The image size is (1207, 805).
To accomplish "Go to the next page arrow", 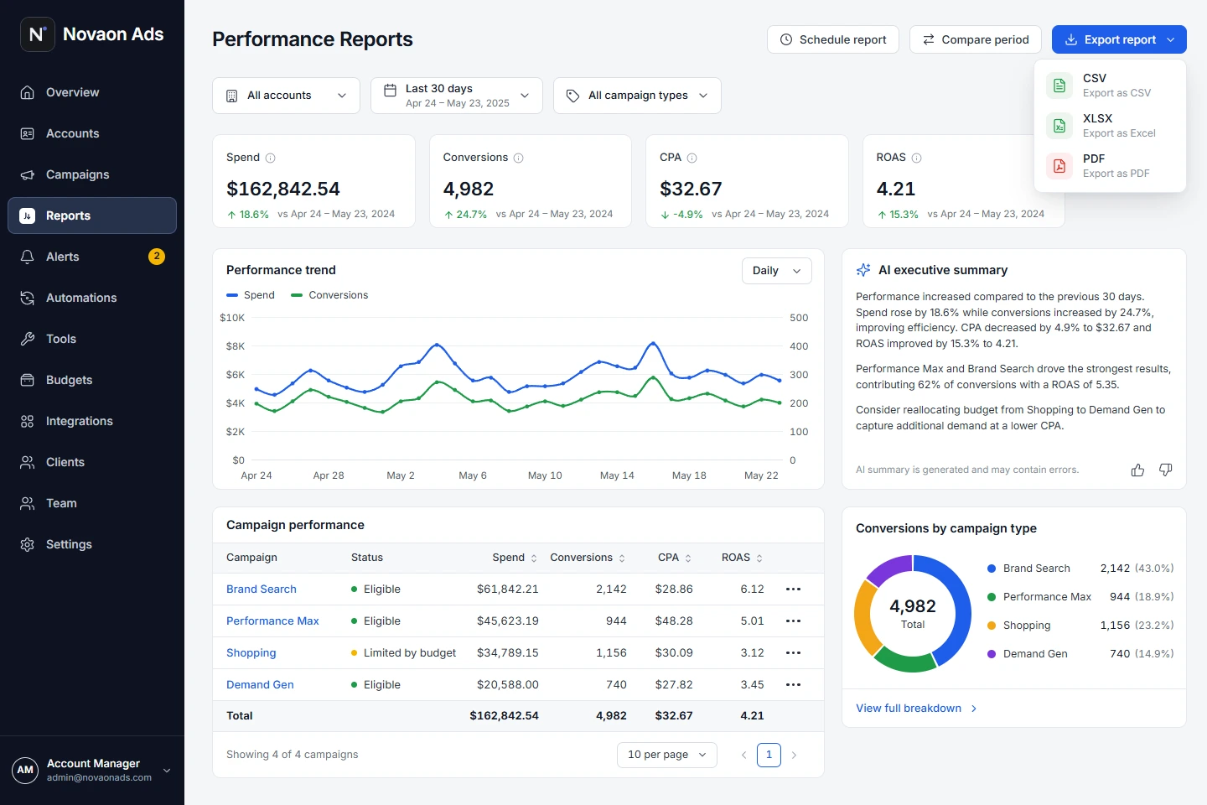I will click(x=794, y=756).
